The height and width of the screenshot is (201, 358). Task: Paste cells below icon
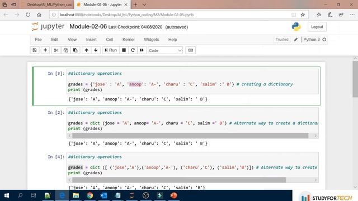pos(75,50)
